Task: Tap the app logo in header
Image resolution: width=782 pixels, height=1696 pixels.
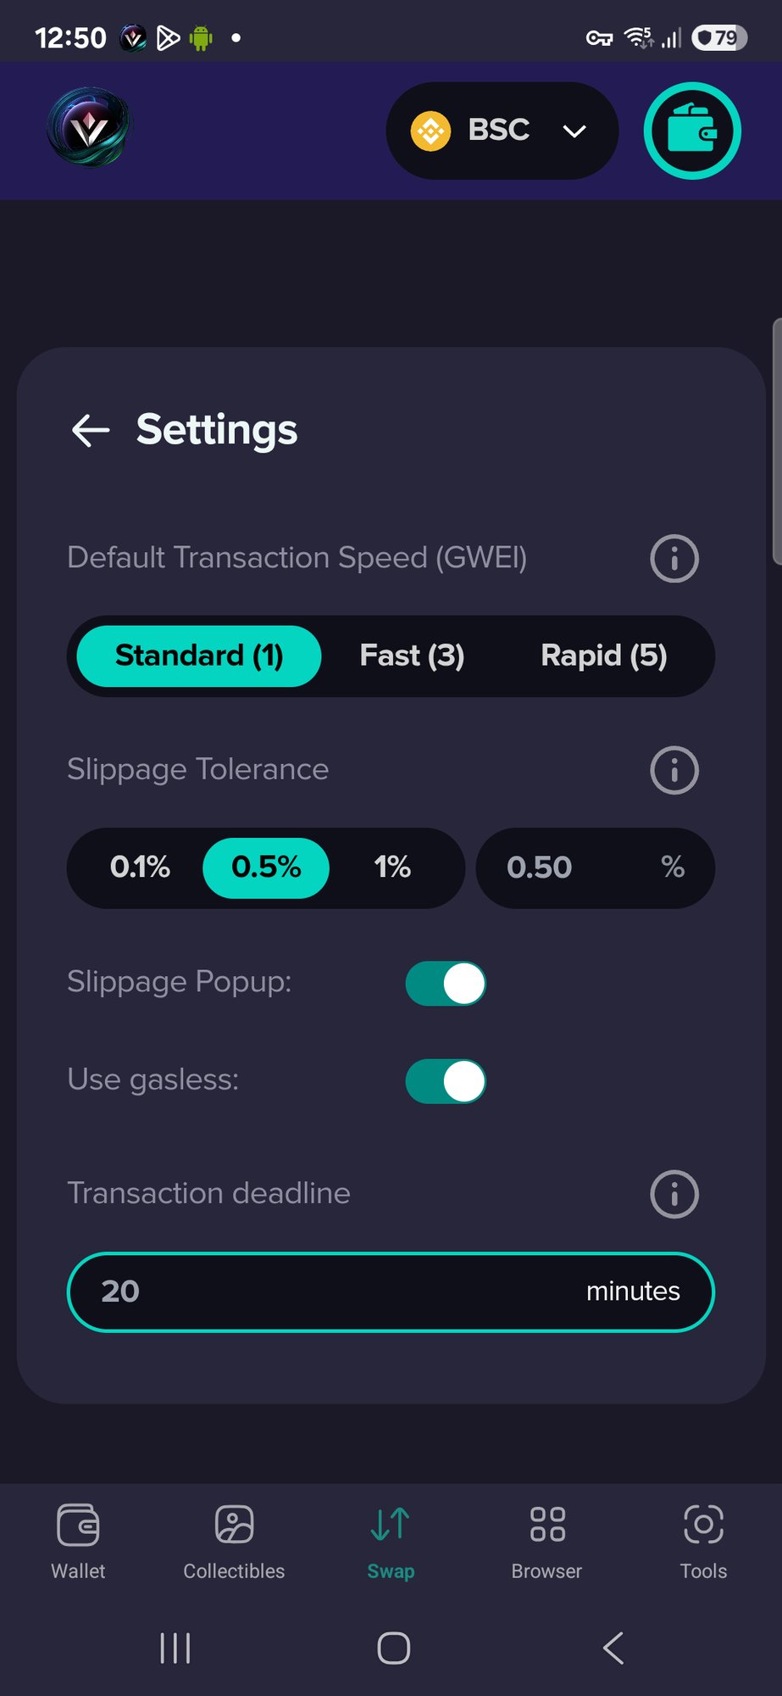Action: pos(89,128)
